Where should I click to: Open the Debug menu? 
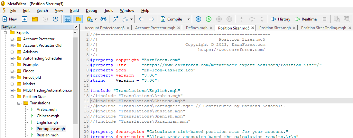pos(91,11)
